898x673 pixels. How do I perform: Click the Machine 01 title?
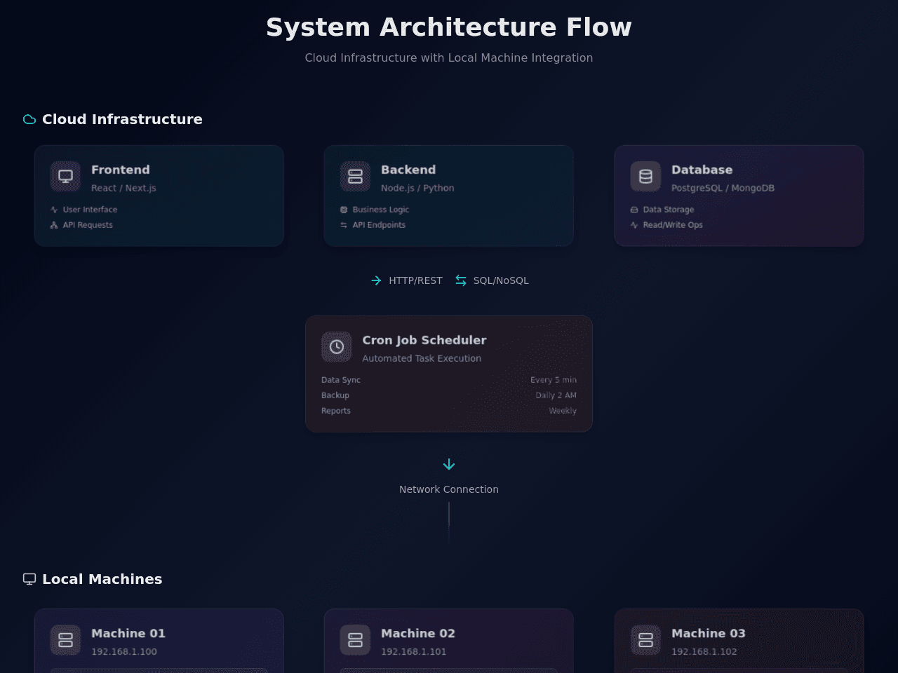tap(128, 633)
